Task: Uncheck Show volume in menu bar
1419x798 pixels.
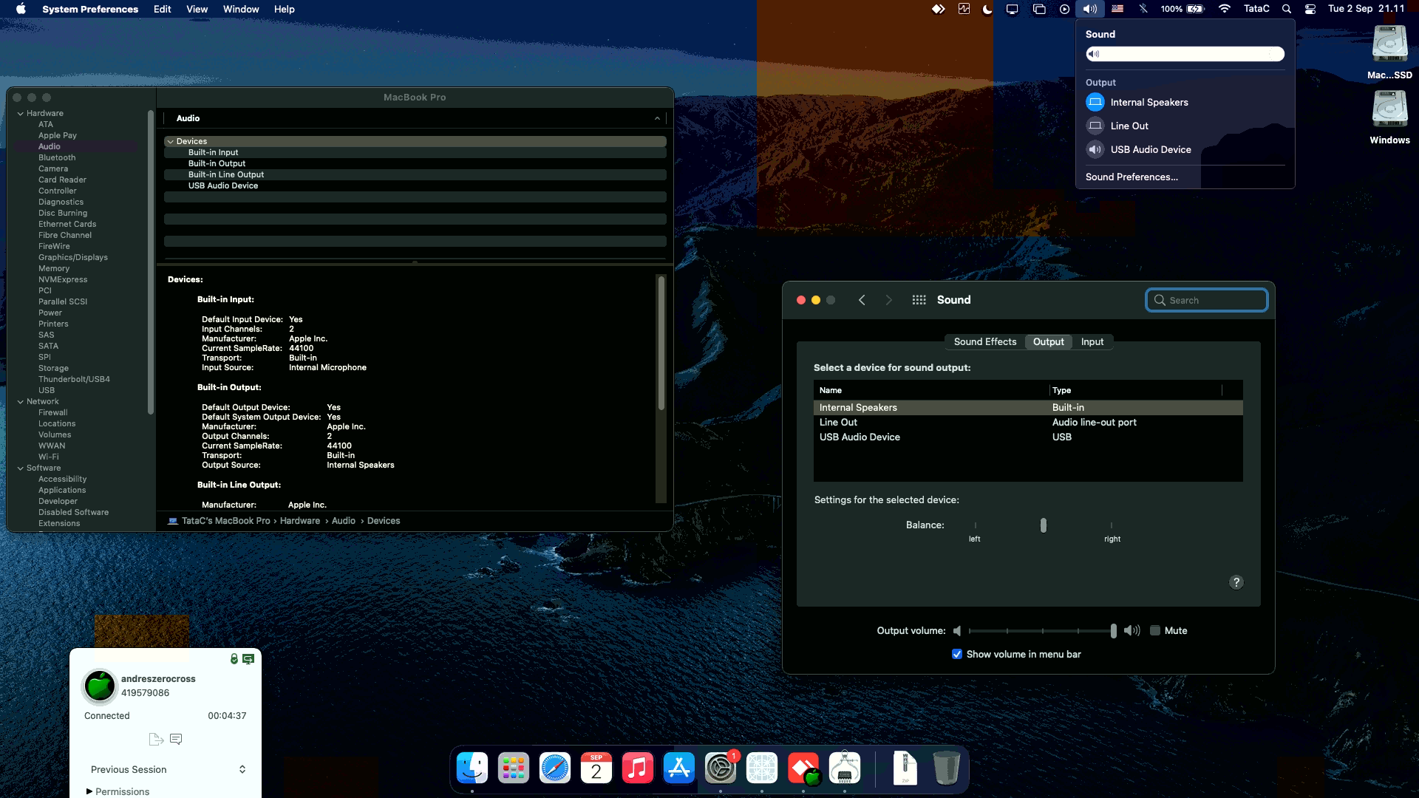Action: pos(957,654)
